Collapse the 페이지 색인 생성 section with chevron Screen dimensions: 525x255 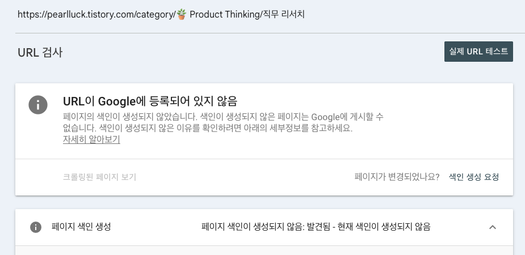[492, 227]
